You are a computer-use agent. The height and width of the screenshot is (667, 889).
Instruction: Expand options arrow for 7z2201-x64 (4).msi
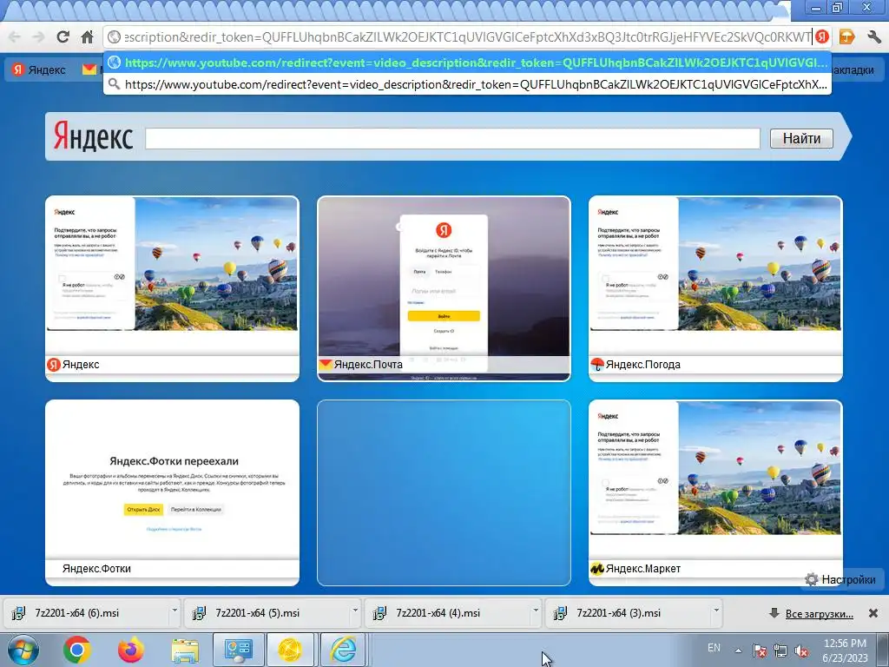(535, 611)
